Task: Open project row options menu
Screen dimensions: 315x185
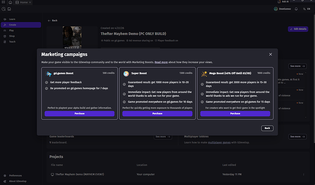Action: click(304, 175)
